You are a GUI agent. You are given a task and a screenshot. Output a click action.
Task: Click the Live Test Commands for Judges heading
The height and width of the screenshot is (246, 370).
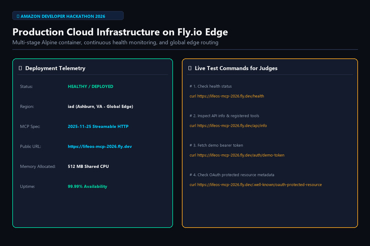pos(236,68)
